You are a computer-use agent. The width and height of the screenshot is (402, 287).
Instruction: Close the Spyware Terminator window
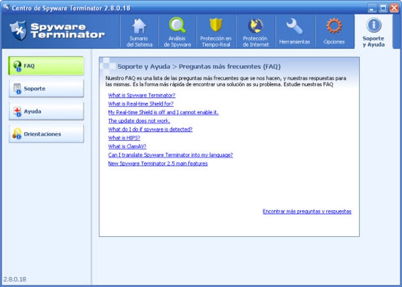pyautogui.click(x=394, y=8)
